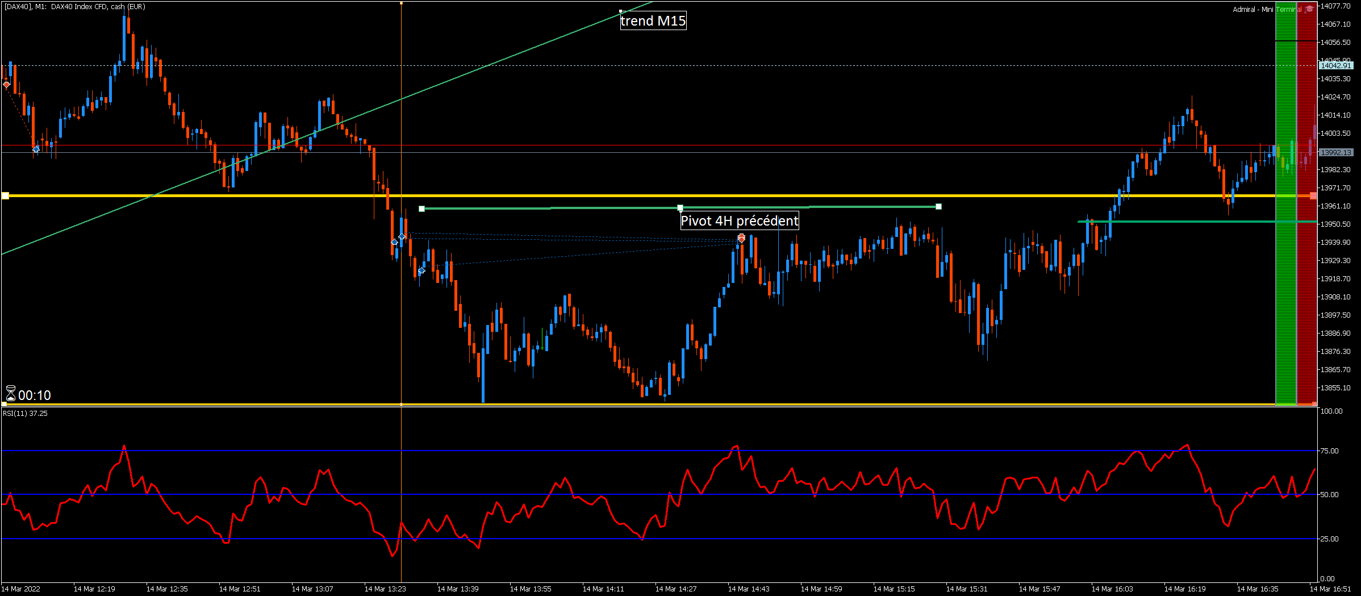Screen dimensions: 1361x596
Task: Select the right anchor of the green Pivot line
Action: (938, 207)
